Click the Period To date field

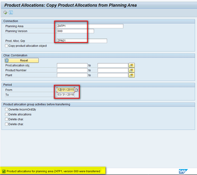pos(66,95)
